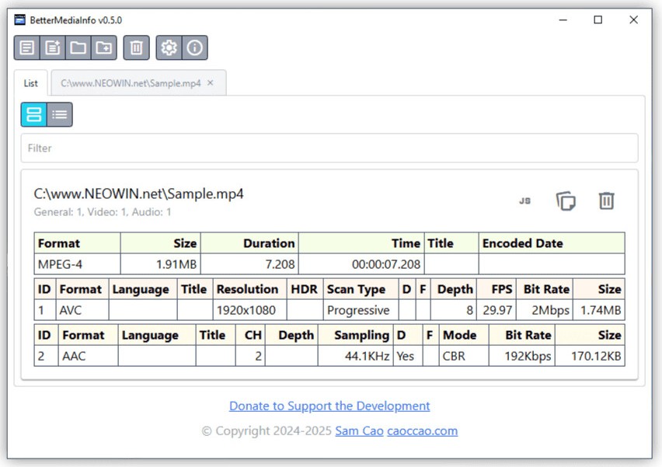
Task: Click the JS export icon for Sample.mp4
Action: [524, 201]
